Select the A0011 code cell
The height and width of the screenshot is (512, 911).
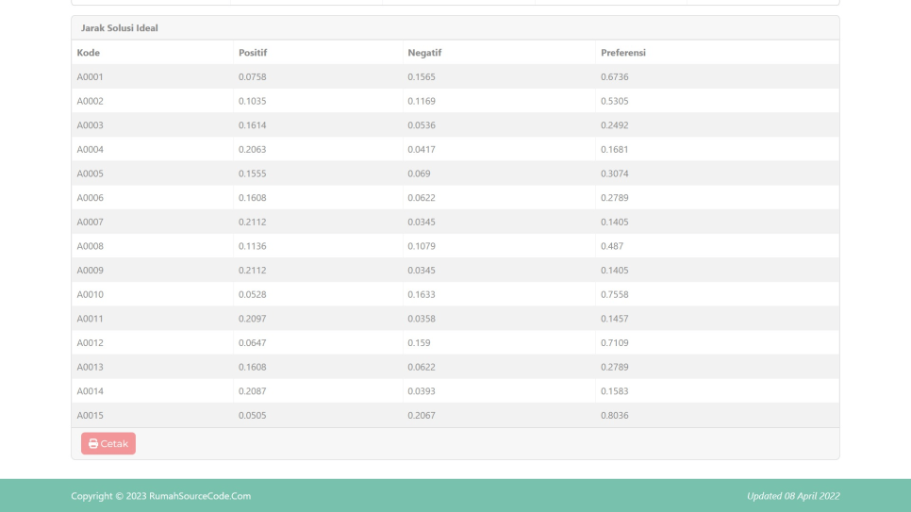90,319
